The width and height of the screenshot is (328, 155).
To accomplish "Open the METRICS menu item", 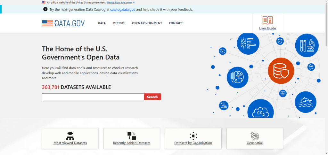I will click(119, 23).
